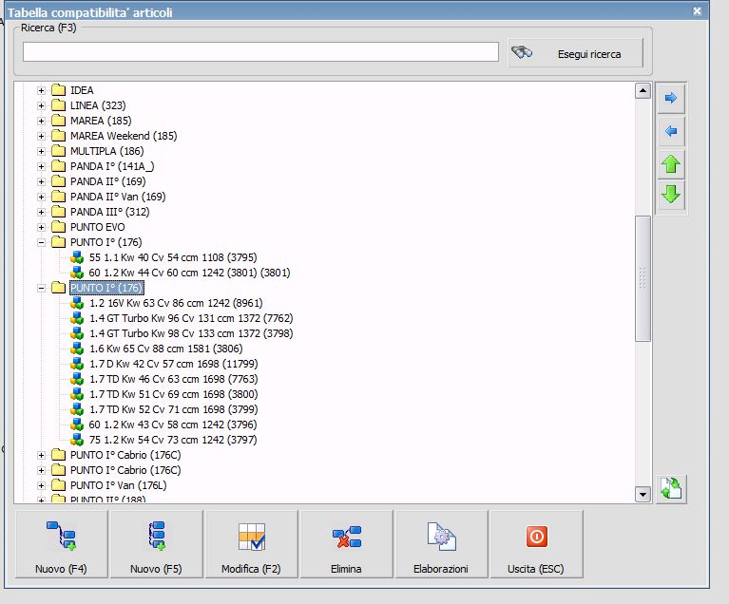The height and width of the screenshot is (604, 729).
Task: Click cubes icon of 60 1.2 Kw 44
Action: click(x=77, y=273)
